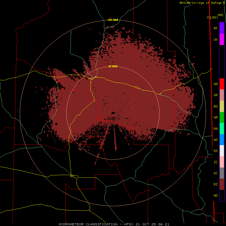The width and height of the screenshot is (226, 226).
Task: Click the RF legend label
Action: (x=215, y=28)
